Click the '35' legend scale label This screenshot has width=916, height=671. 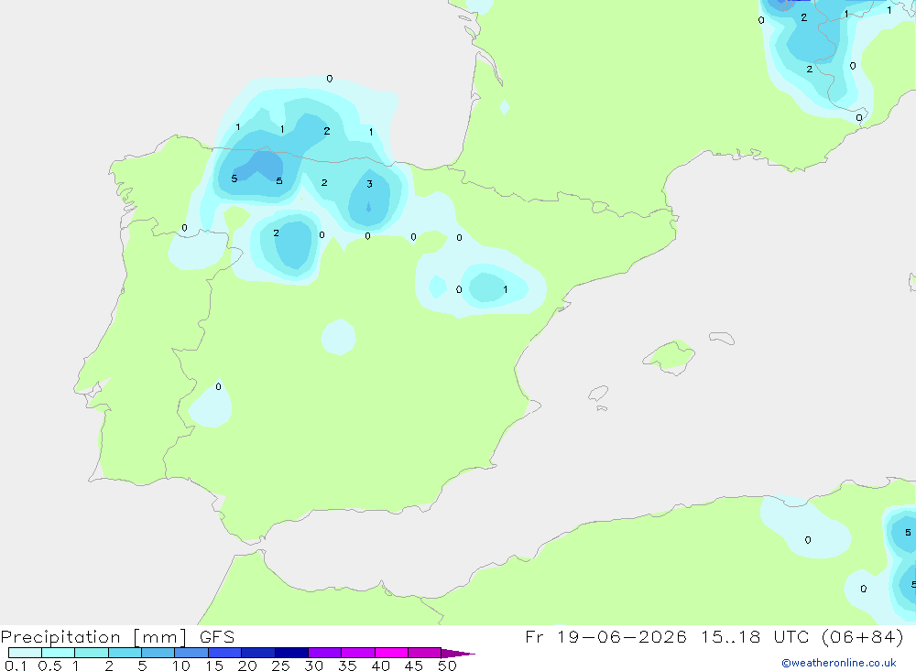(347, 666)
